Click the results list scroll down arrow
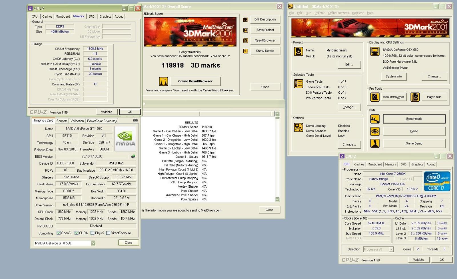 click(x=277, y=200)
